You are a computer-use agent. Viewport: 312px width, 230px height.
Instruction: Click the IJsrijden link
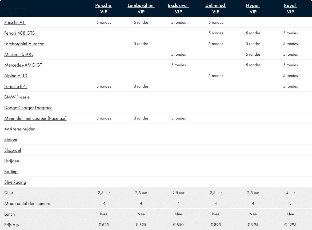click(12, 161)
